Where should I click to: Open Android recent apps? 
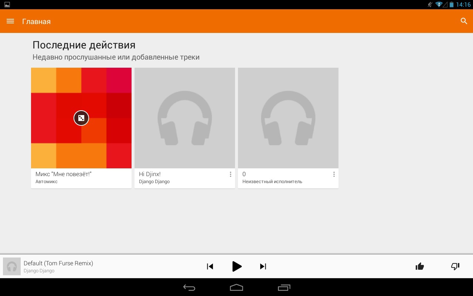tap(284, 287)
